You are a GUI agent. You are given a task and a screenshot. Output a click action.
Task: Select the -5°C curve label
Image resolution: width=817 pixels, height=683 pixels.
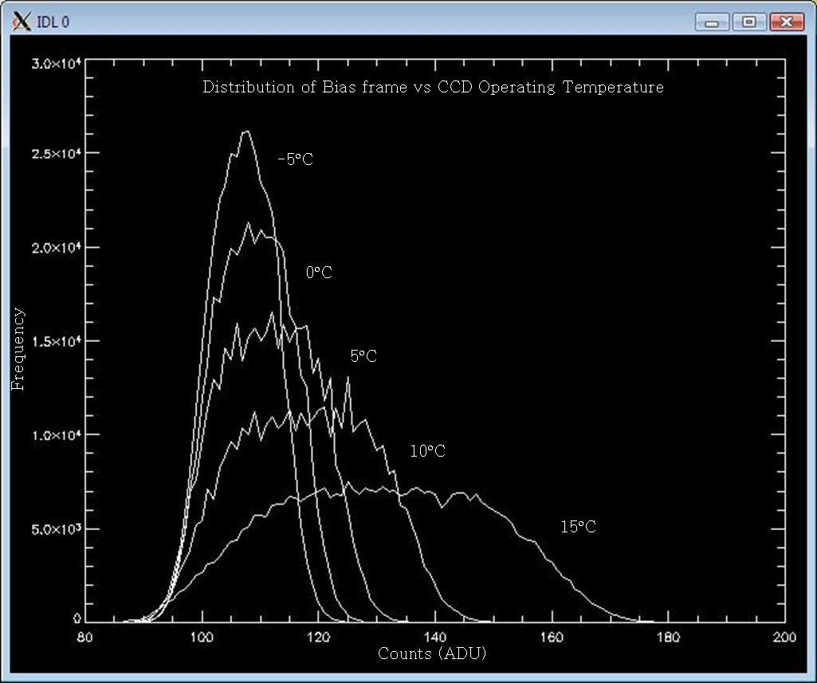pos(295,159)
